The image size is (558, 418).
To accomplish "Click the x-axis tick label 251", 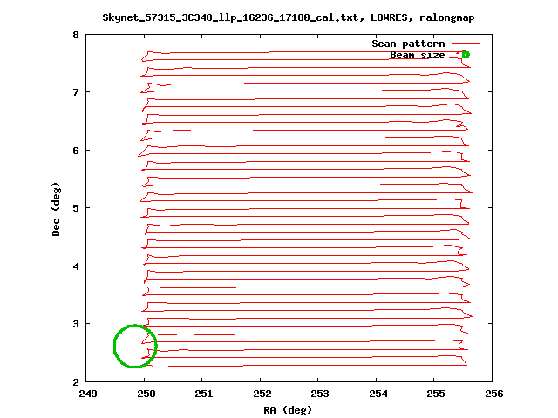I will pos(204,394).
